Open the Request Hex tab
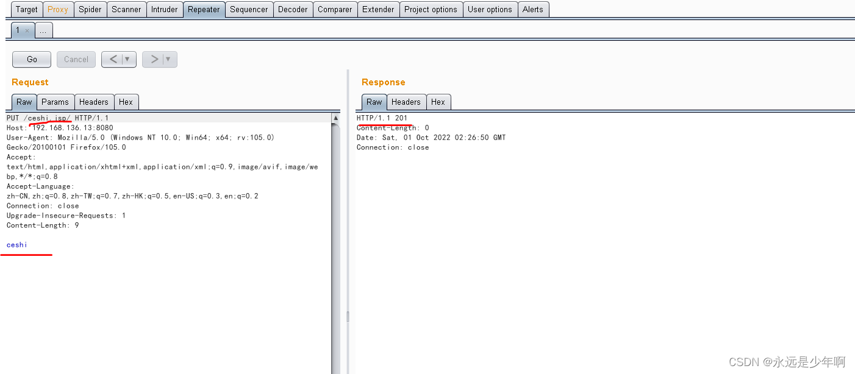855x374 pixels. tap(126, 102)
